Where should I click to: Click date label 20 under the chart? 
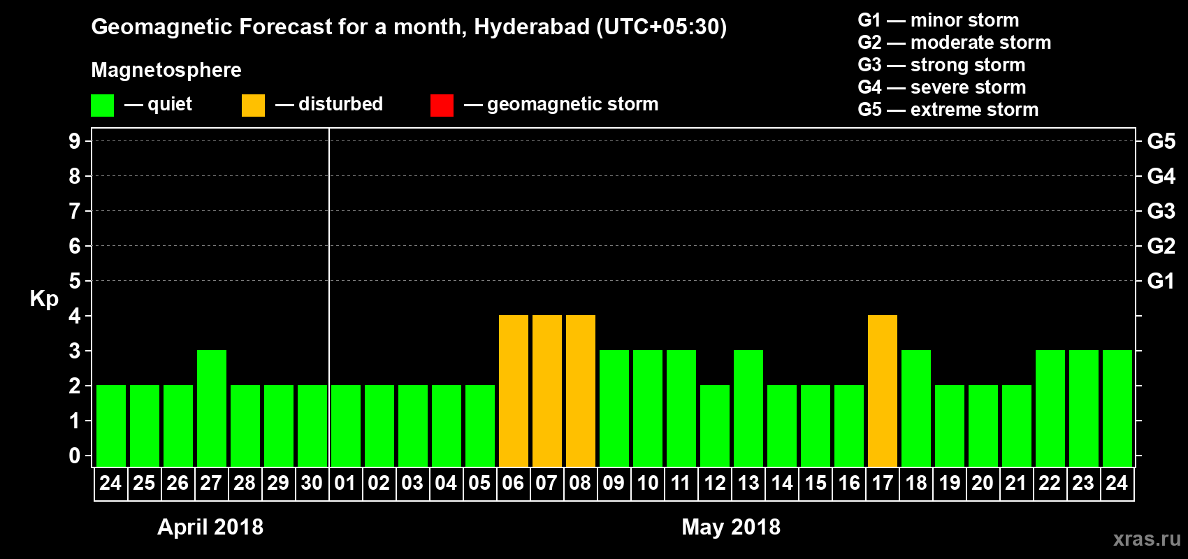tap(983, 484)
